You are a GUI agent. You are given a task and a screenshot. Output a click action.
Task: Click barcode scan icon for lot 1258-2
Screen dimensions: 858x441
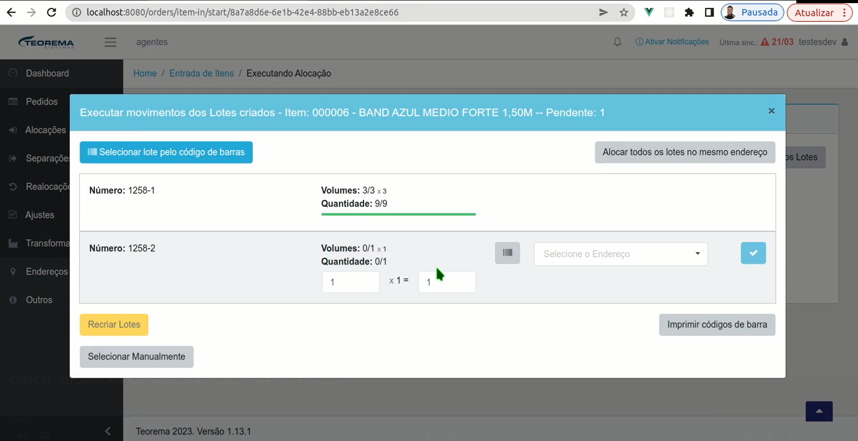[x=507, y=253]
